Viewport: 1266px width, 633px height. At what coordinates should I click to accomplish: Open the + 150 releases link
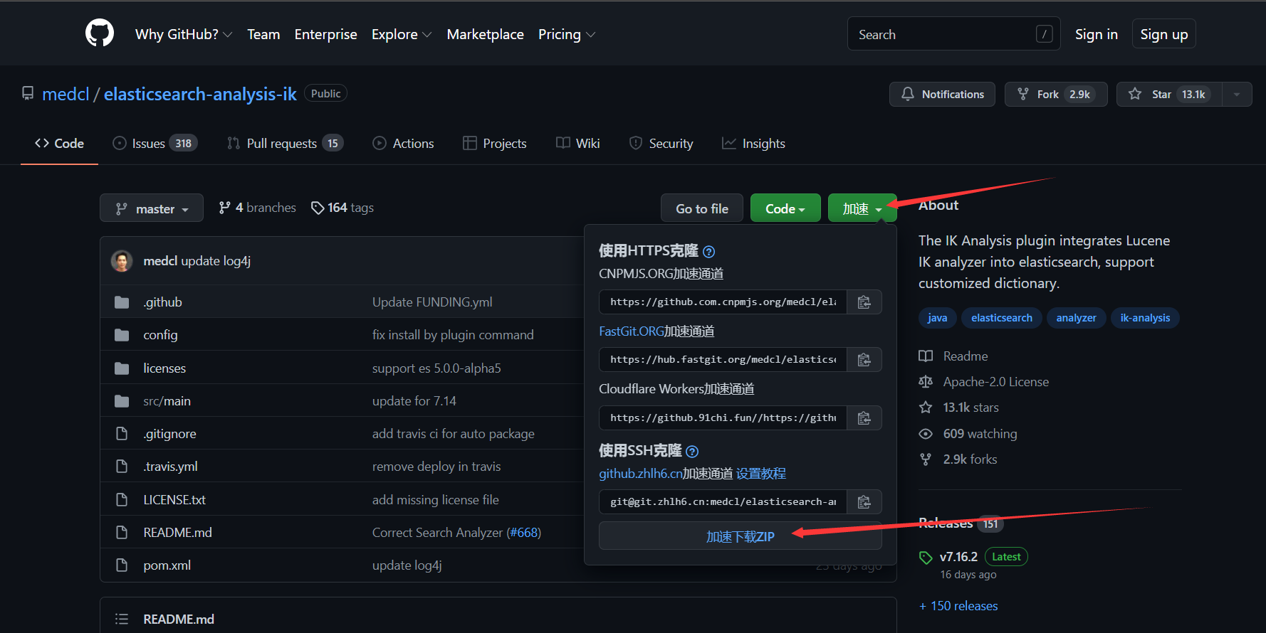(958, 606)
